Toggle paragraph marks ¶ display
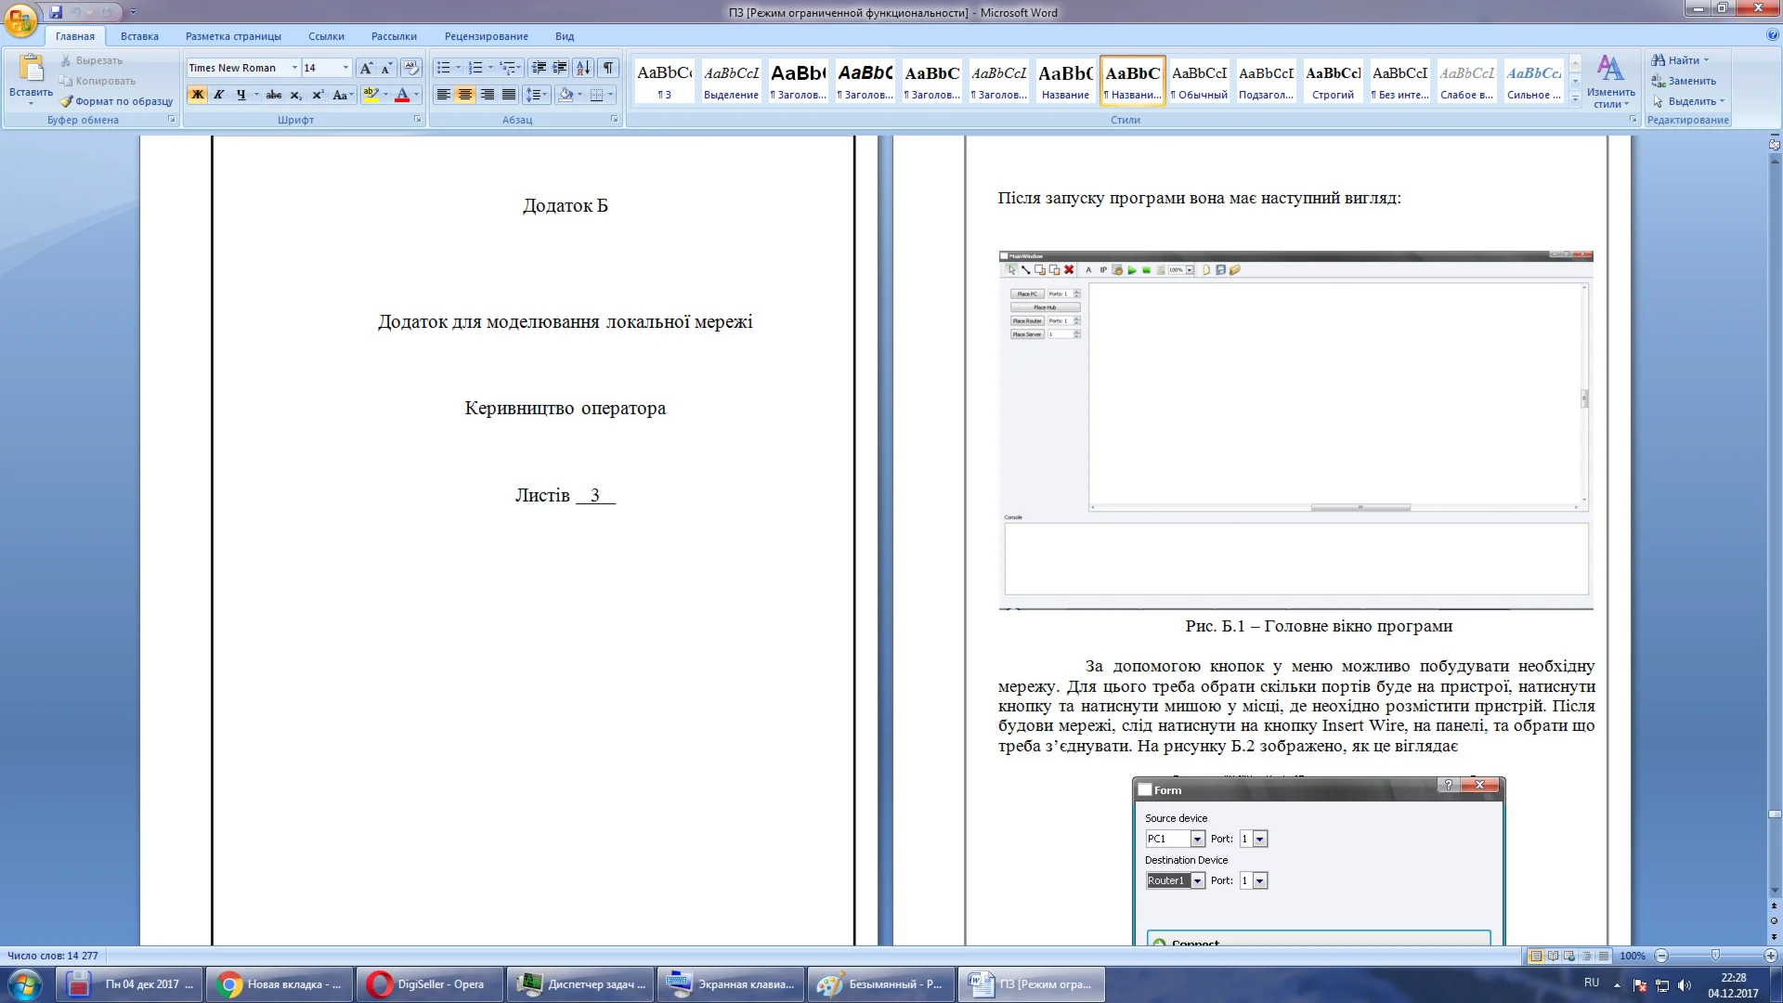This screenshot has height=1003, width=1783. (x=608, y=68)
